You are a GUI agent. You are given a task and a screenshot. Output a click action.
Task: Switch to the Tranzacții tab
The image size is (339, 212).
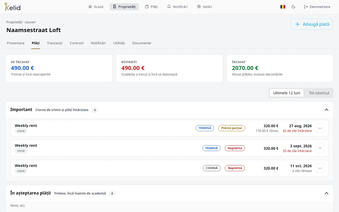[x=55, y=43]
